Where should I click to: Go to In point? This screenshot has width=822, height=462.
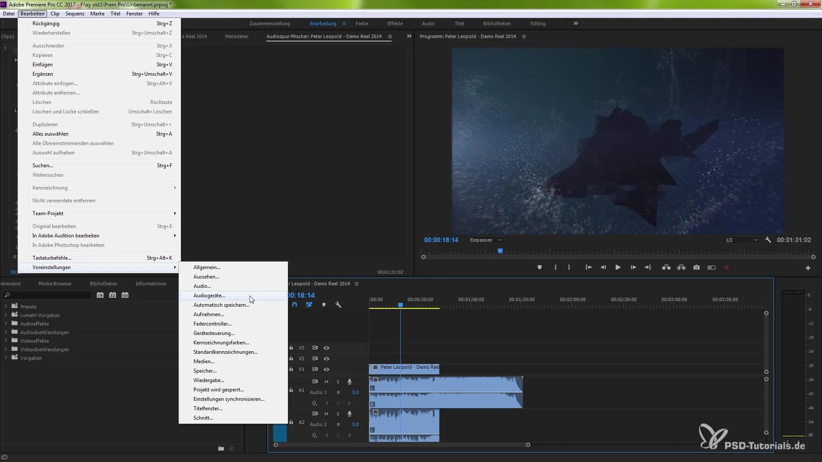click(589, 267)
